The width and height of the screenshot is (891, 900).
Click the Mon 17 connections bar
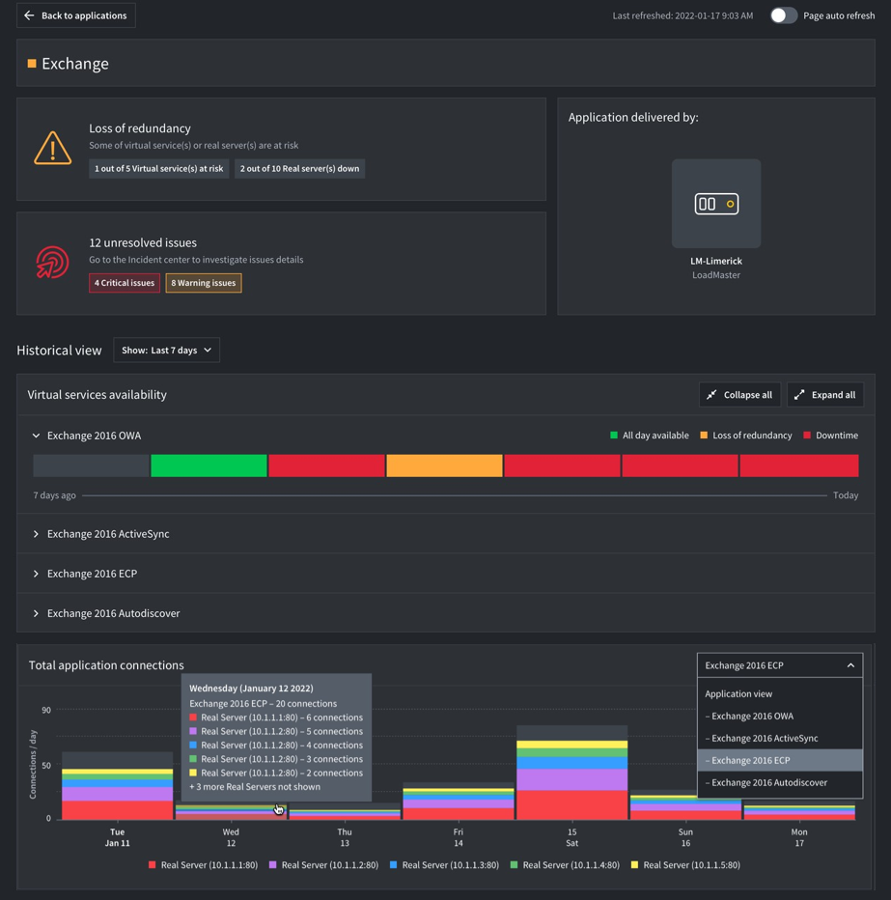point(799,812)
